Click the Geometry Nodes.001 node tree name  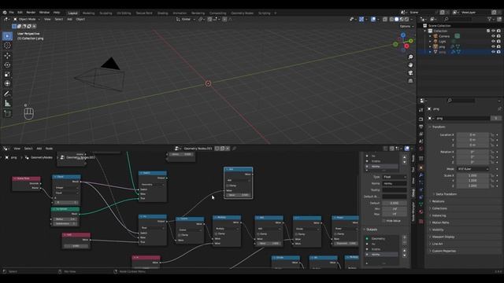198,149
